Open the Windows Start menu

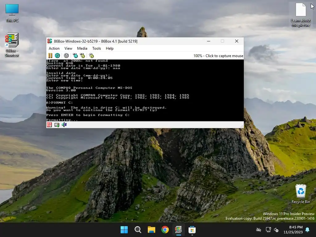[124, 230]
